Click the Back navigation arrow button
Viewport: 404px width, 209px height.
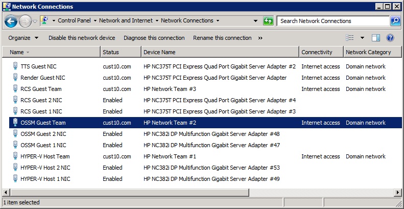point(11,21)
